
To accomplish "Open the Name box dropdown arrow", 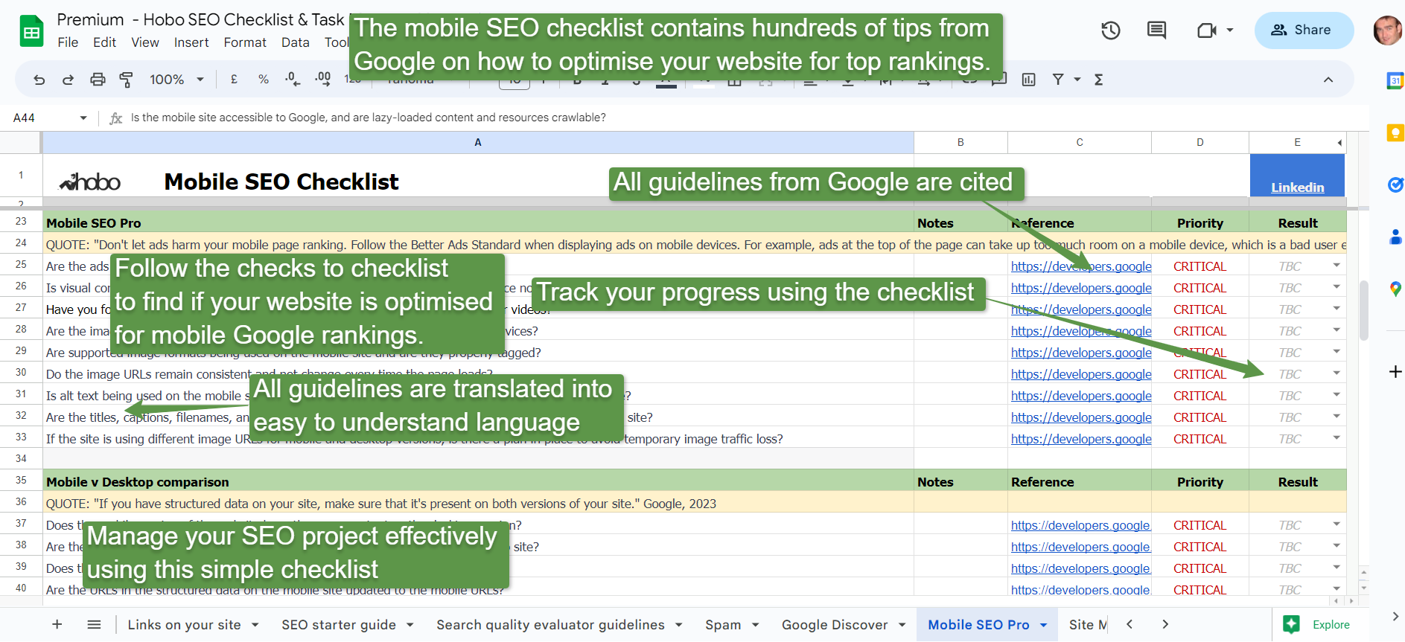I will click(83, 118).
